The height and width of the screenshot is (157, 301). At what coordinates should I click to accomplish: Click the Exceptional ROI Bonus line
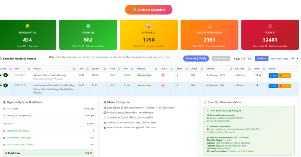pos(48,131)
